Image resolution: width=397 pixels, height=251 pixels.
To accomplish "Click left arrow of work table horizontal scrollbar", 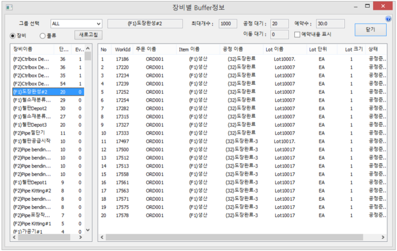I will click(x=102, y=237).
